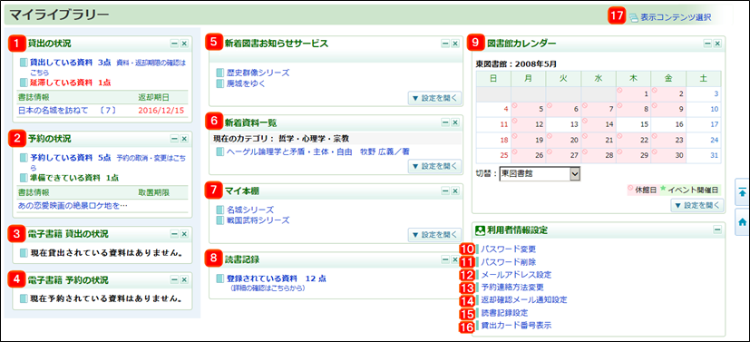
Task: Open 登録されている資料 12点 link
Action: pyautogui.click(x=277, y=278)
